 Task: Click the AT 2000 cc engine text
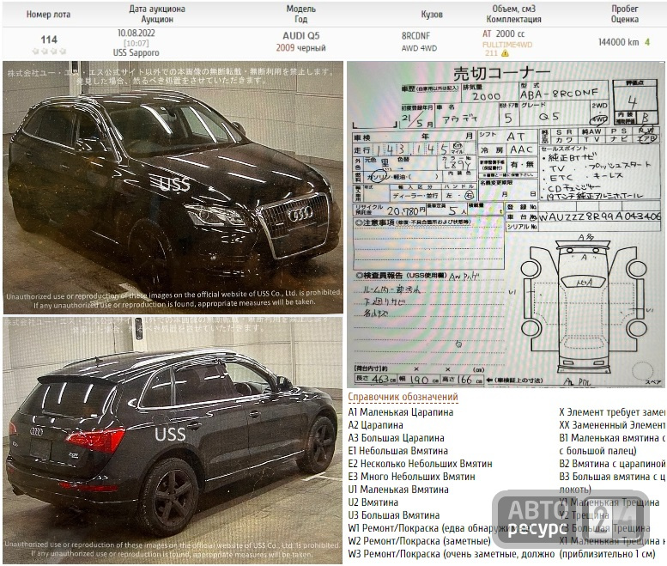click(504, 33)
